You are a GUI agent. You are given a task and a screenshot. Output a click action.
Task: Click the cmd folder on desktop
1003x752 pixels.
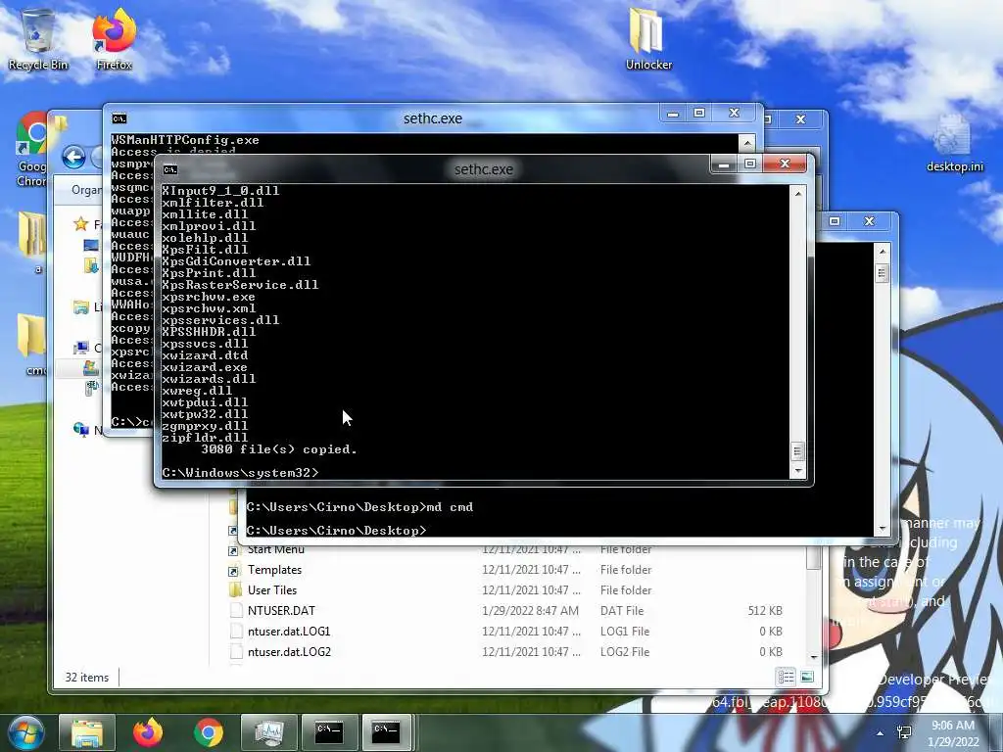32,345
